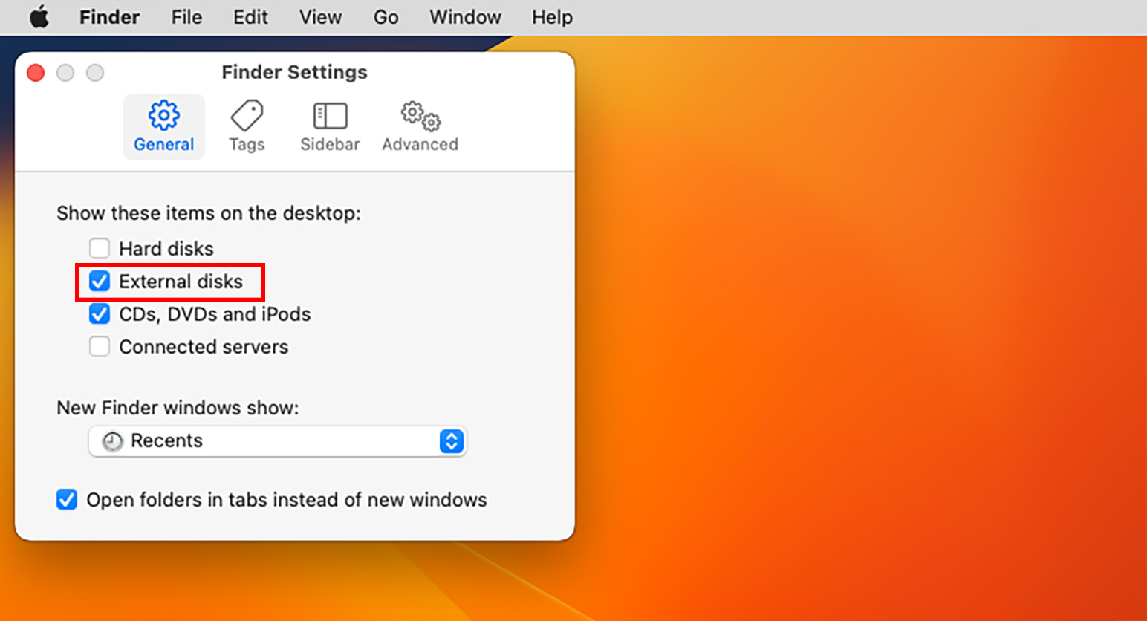
Task: Open the Window menu
Action: coord(465,17)
